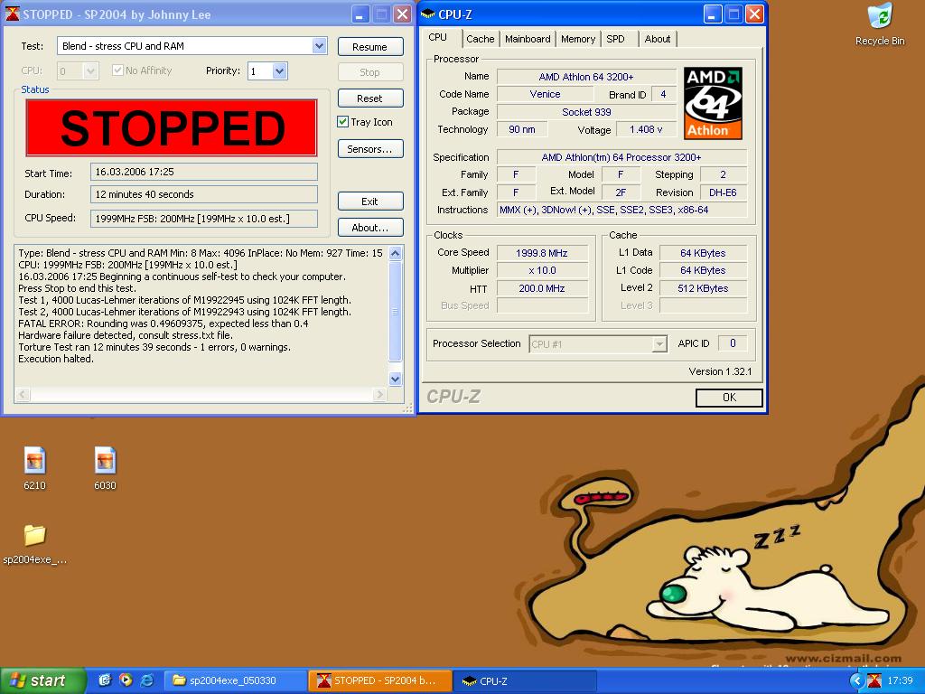Switch to the Mainboard tab

click(x=528, y=39)
